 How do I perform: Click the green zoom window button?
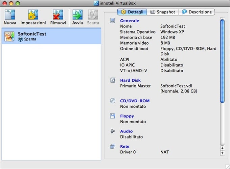tap(18, 3)
